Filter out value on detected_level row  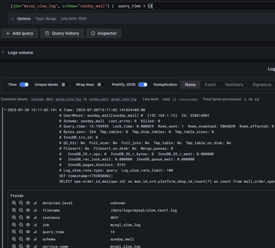tap(21, 203)
